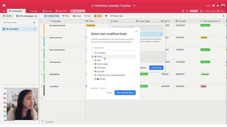Open the Filter menu
Viewport: 227px width, 127px height.
66,16
